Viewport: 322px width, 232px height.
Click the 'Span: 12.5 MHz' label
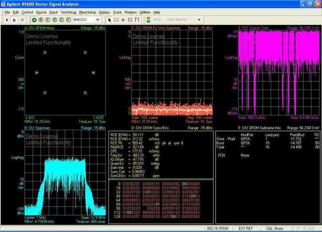[93, 217]
